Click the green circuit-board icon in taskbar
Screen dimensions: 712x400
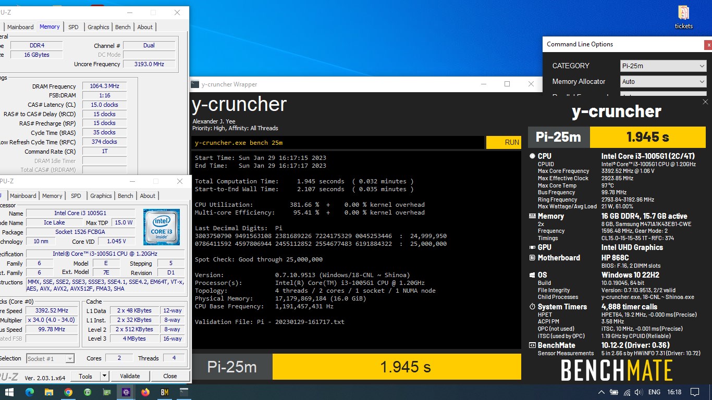106,392
